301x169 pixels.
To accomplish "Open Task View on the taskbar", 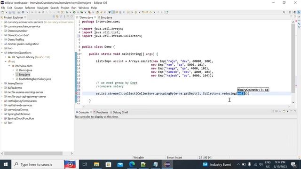I will click(x=85, y=164).
